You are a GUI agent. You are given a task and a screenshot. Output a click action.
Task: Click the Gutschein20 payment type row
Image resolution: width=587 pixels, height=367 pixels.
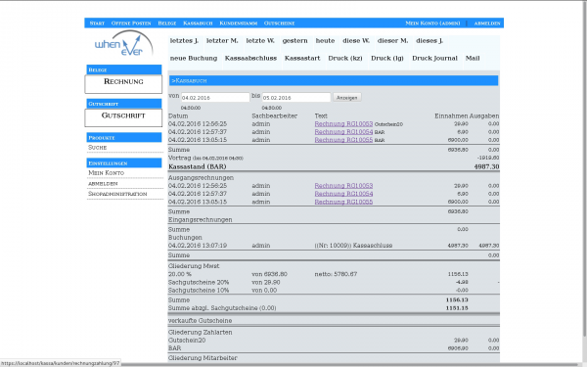point(334,341)
